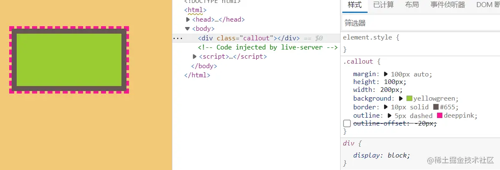Screen dimensions: 500x170
Task: Select the html opening tag
Action: pyautogui.click(x=195, y=10)
